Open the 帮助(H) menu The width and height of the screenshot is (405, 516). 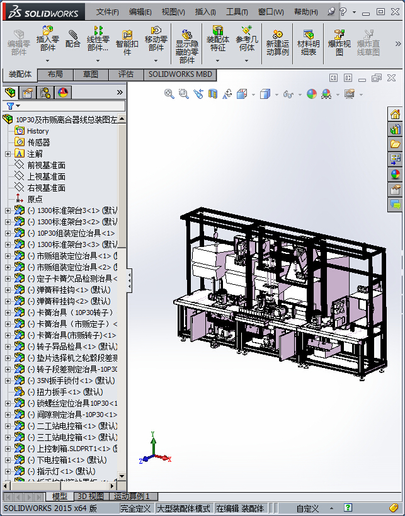(306, 12)
